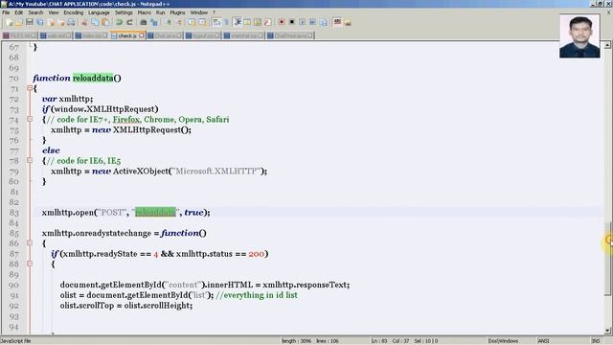
Task: Open the File menu
Action: click(x=6, y=12)
